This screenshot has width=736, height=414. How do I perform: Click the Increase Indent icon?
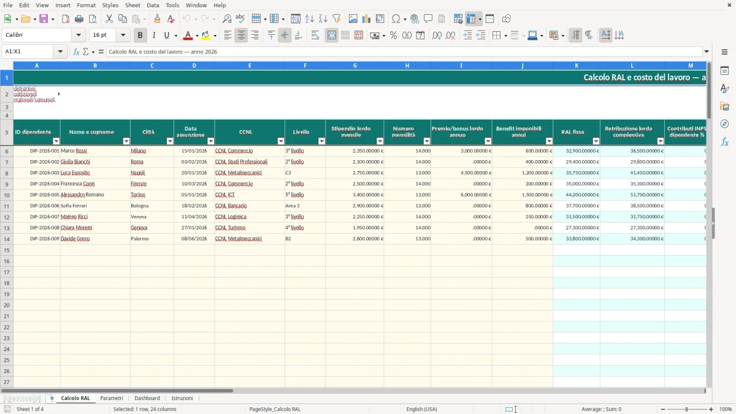pos(467,36)
